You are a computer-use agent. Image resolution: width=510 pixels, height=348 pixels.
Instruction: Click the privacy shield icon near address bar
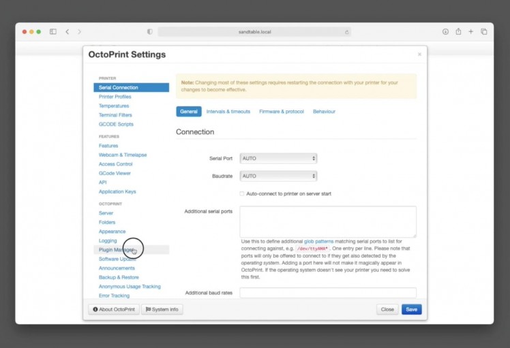(149, 31)
